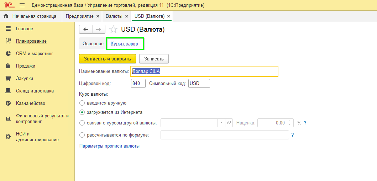Open the Склад и доставка section
Viewport: 377px width, 181px height.
point(35,91)
